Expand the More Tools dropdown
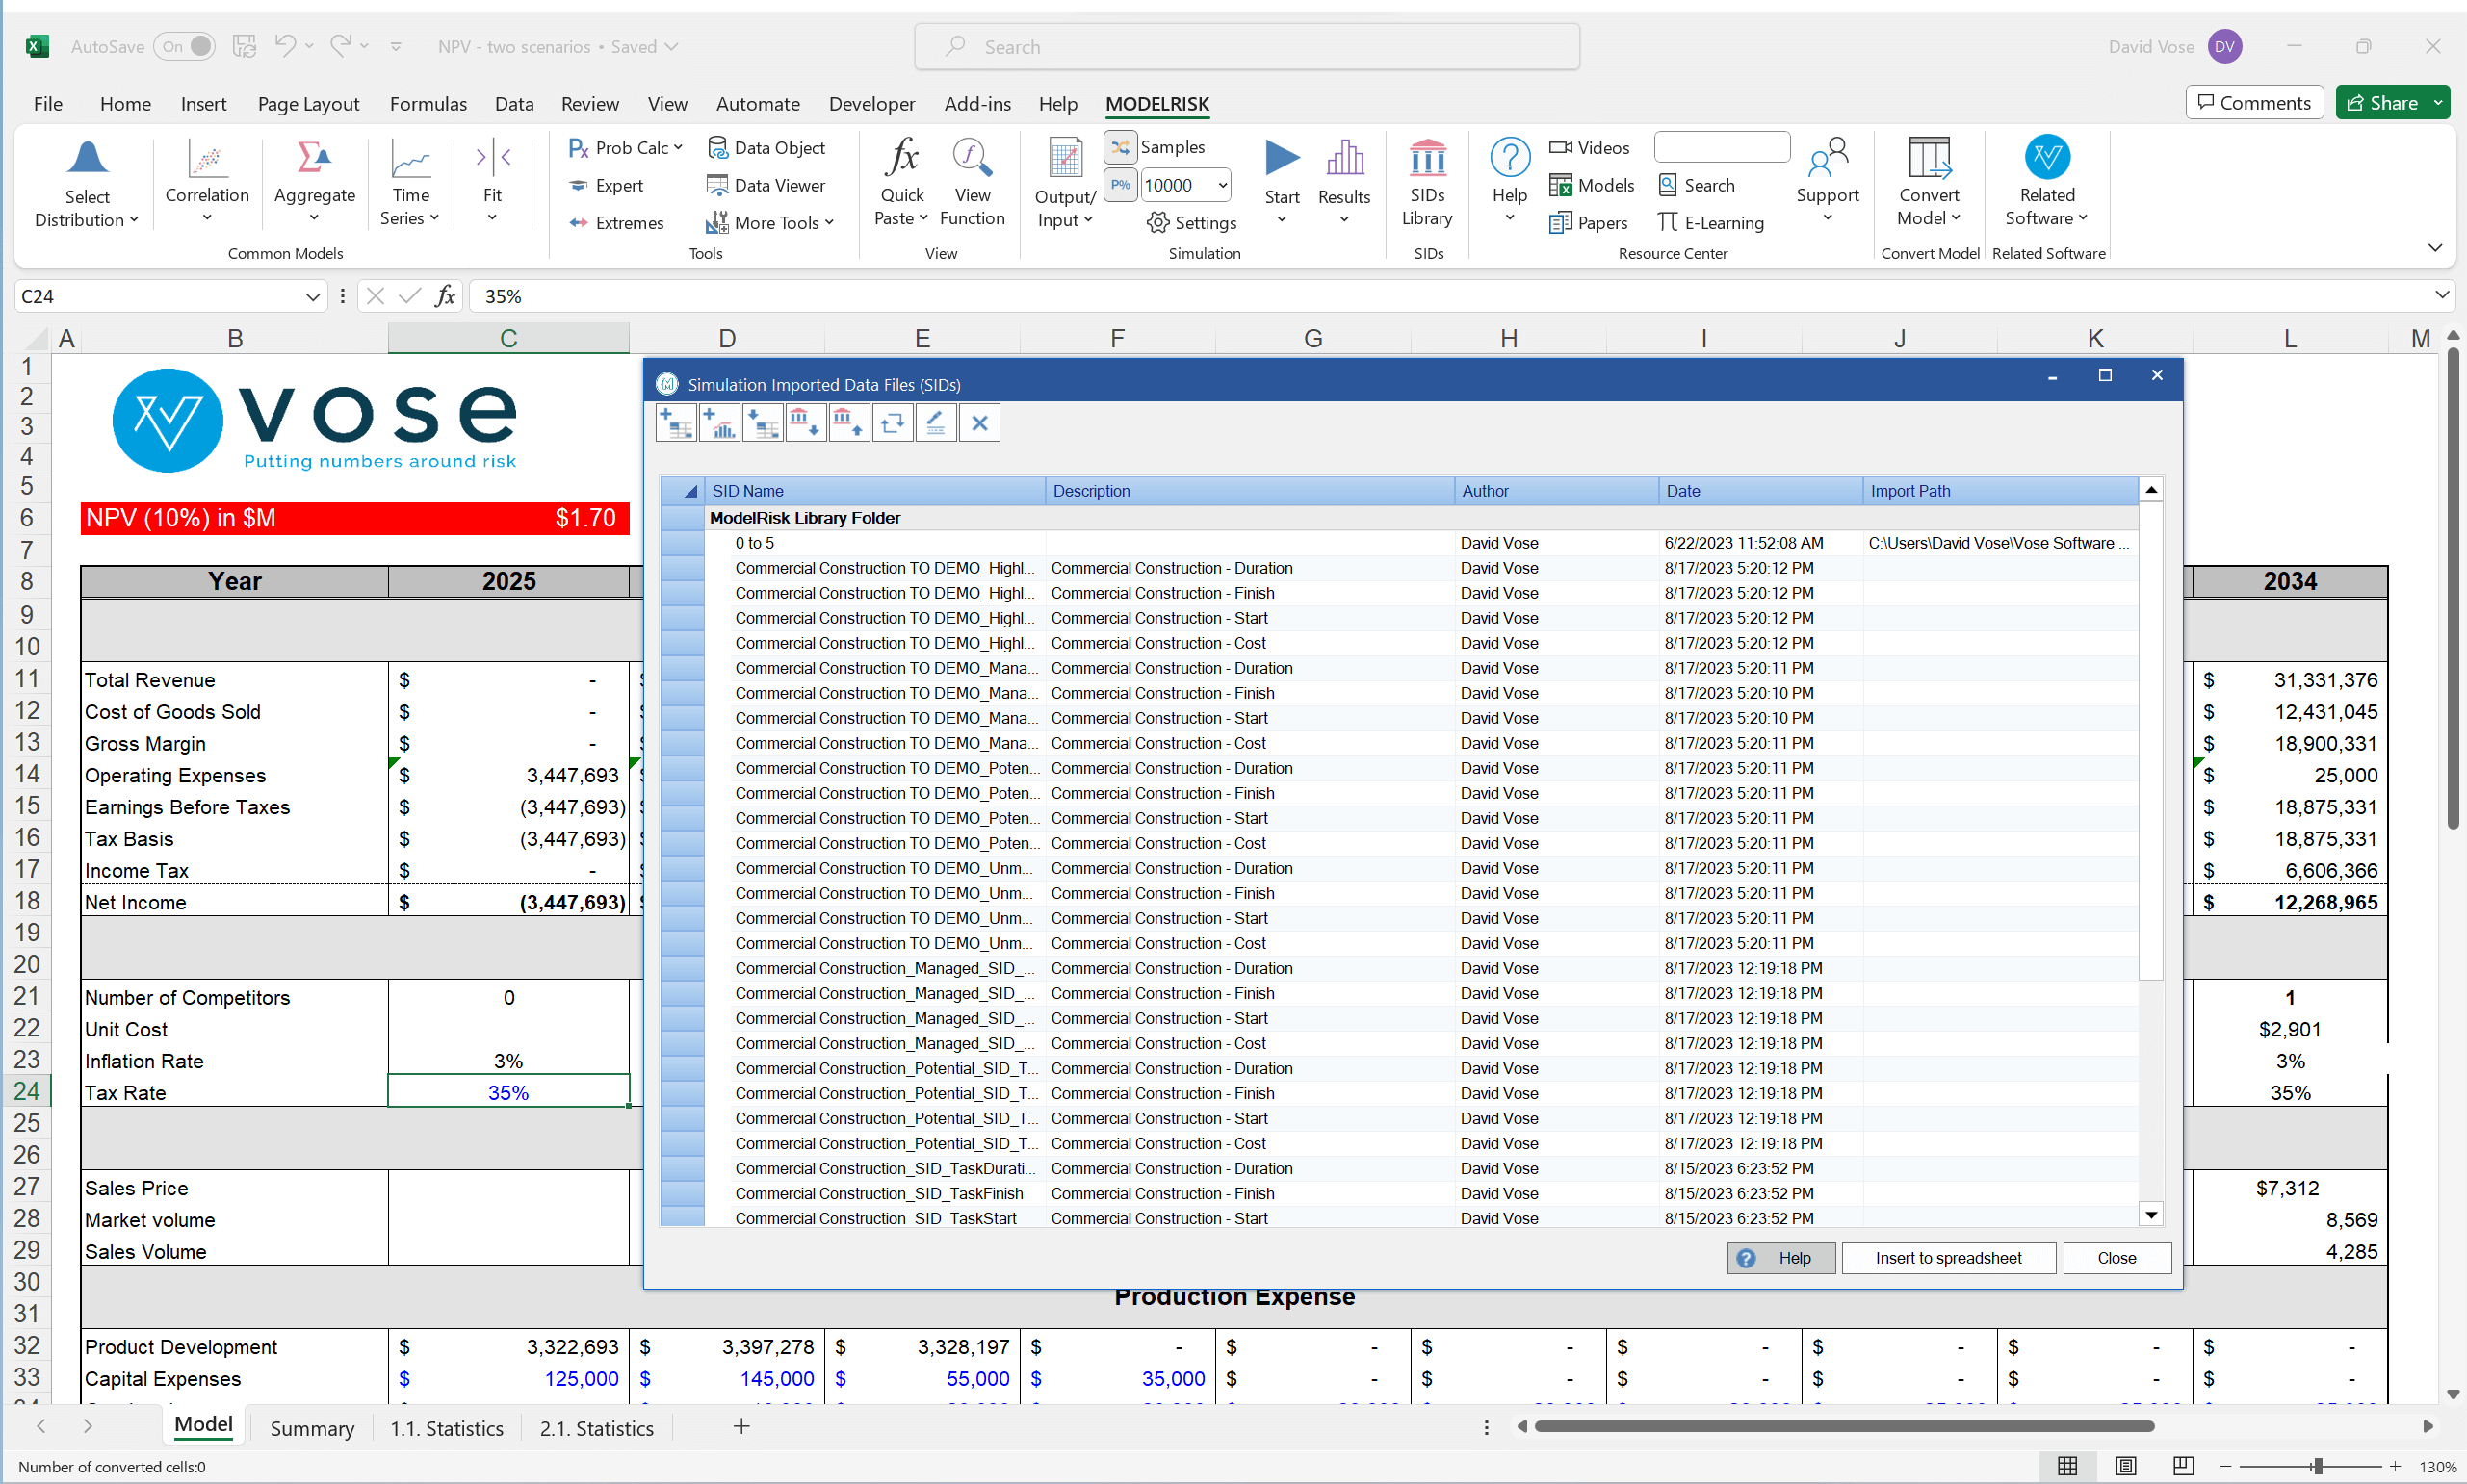The height and width of the screenshot is (1484, 2467). (830, 222)
